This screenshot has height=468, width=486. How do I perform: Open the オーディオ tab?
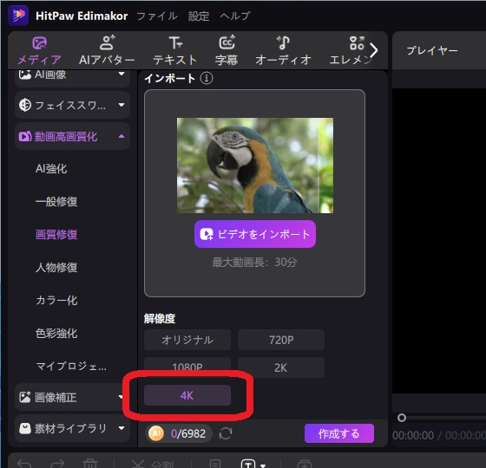(x=283, y=50)
